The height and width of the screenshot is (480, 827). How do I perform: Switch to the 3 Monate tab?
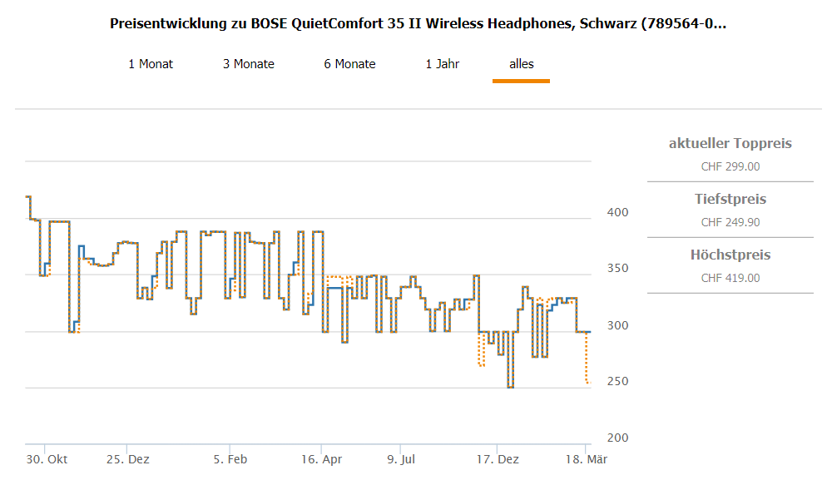(249, 64)
